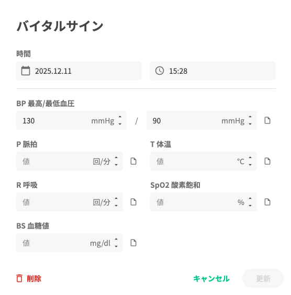Open the note icon next to T 体温 field
This screenshot has height=295, width=291.
267,161
